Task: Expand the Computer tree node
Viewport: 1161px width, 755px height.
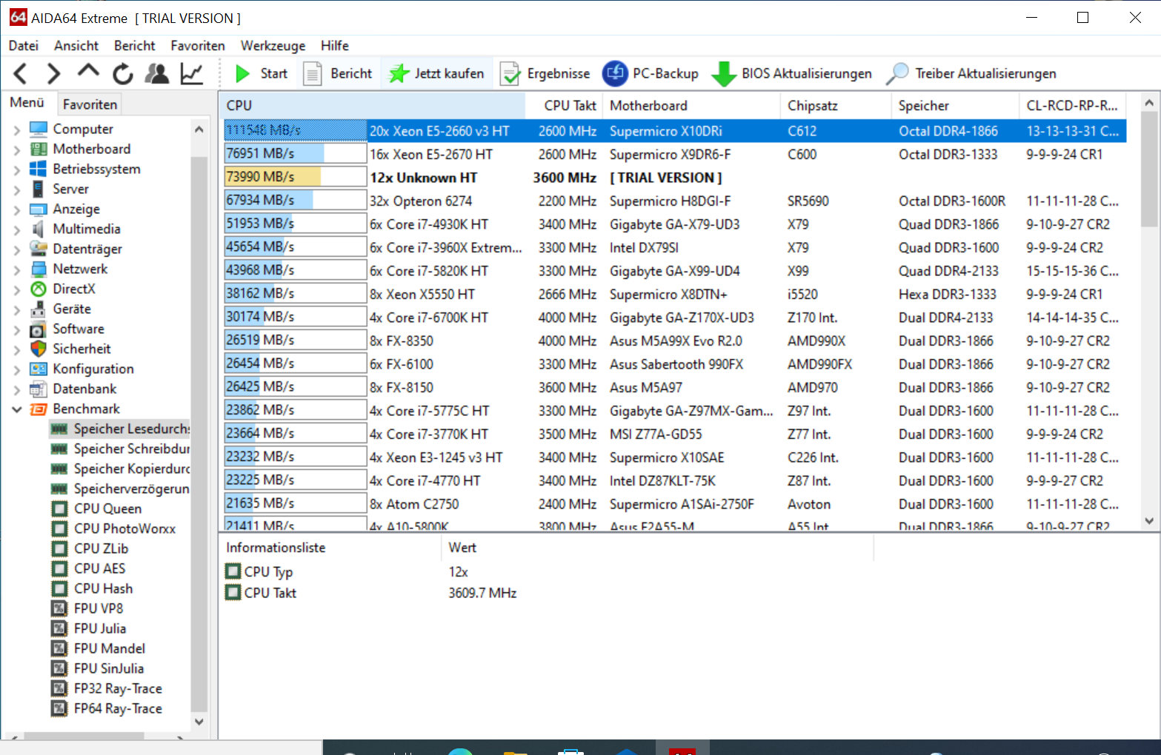Action: coord(17,130)
